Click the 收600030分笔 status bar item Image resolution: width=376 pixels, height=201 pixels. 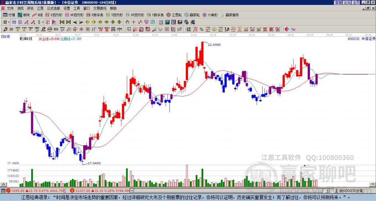click(x=349, y=191)
